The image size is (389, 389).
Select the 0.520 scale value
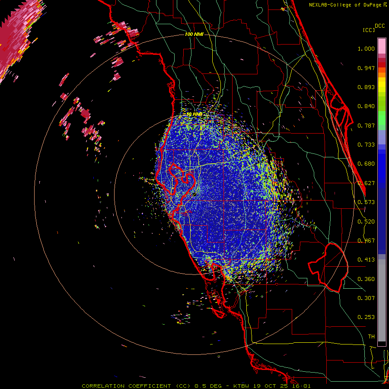(x=366, y=222)
